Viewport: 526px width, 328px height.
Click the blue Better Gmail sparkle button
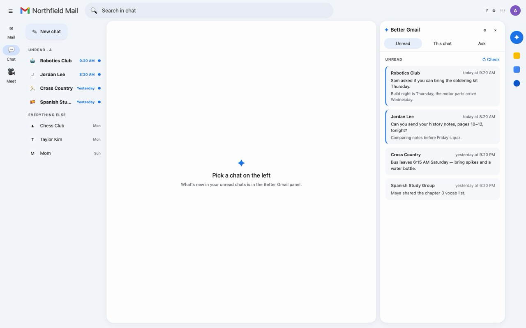(517, 37)
